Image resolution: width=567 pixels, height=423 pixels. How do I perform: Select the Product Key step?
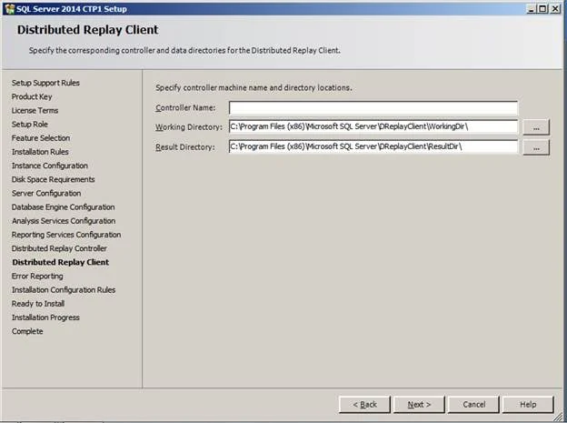click(x=32, y=96)
